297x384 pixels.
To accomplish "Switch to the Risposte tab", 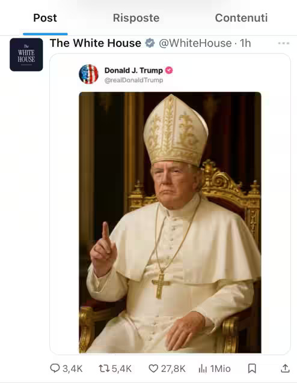I will (136, 18).
